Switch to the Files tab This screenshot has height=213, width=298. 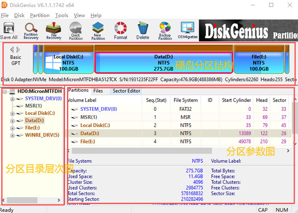[x=98, y=91]
